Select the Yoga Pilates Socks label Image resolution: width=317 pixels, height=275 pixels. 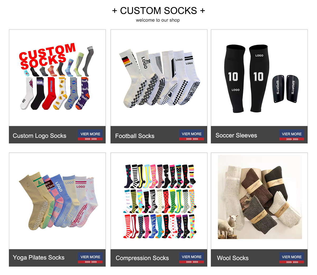39,258
